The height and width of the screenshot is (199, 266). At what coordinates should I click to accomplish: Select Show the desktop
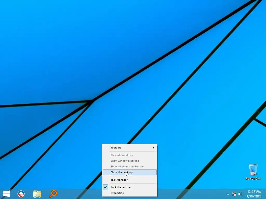130,172
